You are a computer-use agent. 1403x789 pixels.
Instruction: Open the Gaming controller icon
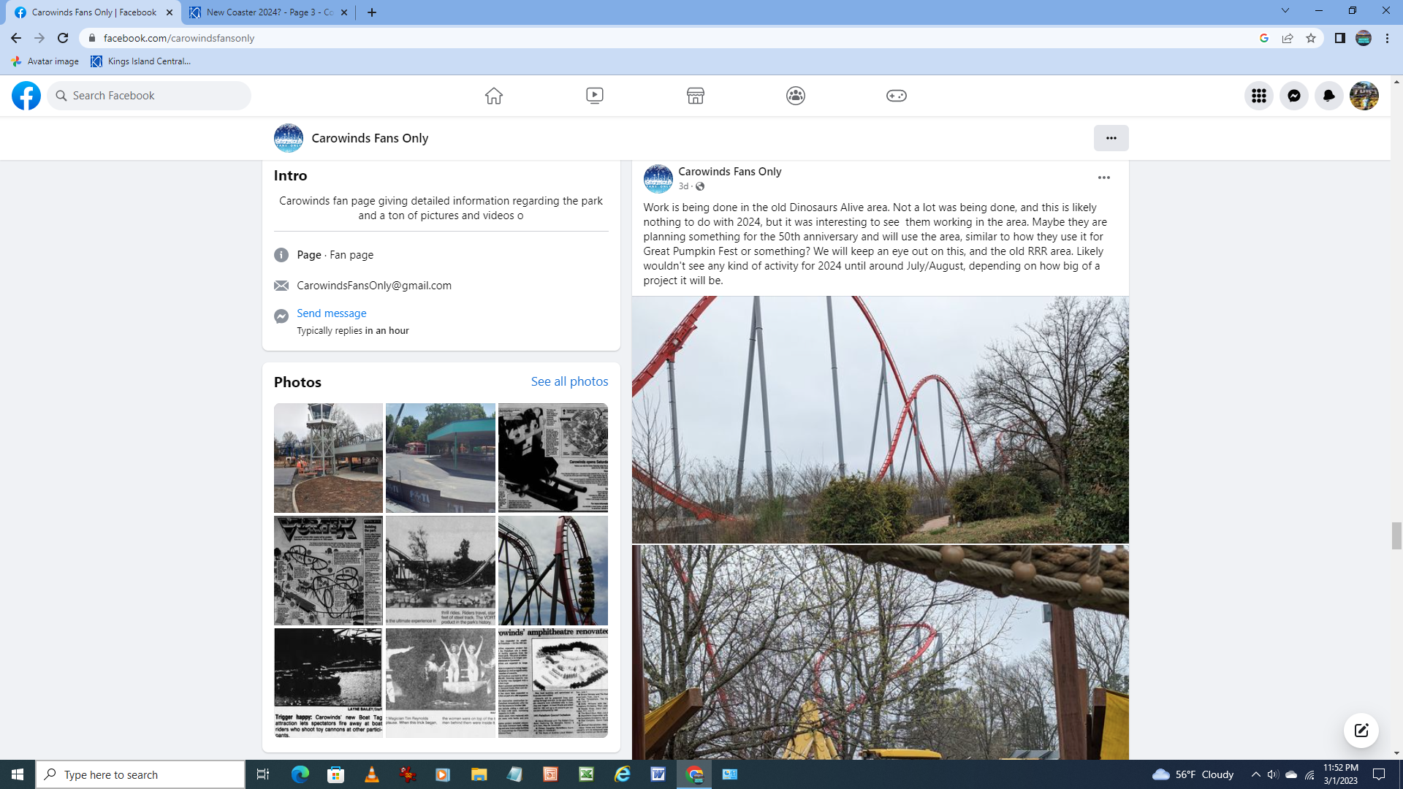click(897, 96)
